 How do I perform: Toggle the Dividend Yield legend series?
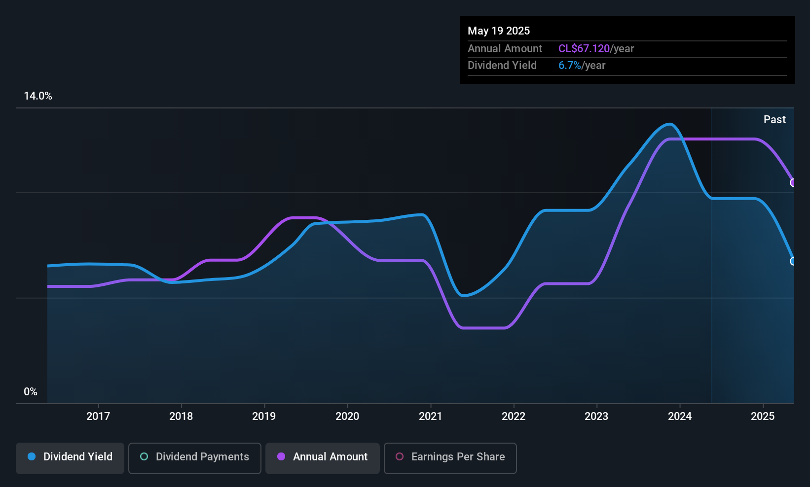70,457
